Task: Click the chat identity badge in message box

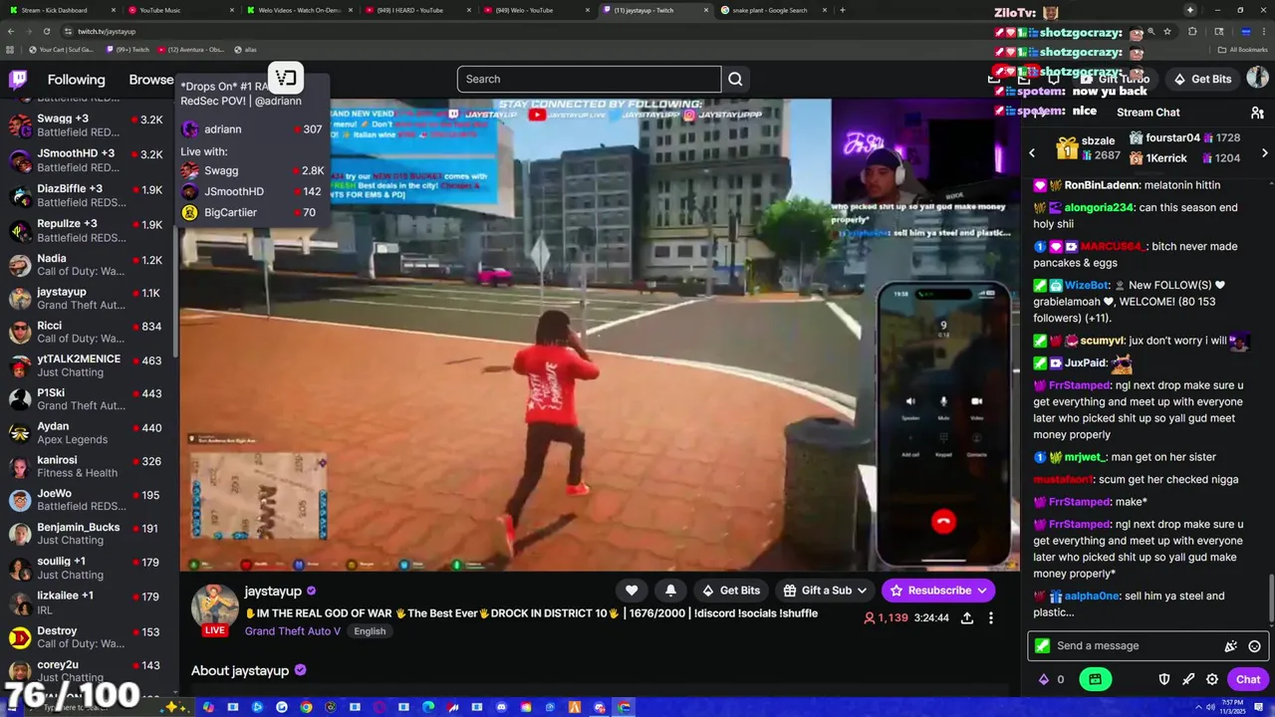Action: (1042, 646)
